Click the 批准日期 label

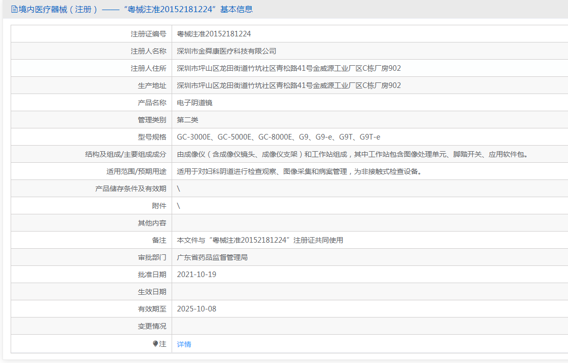pos(152,275)
